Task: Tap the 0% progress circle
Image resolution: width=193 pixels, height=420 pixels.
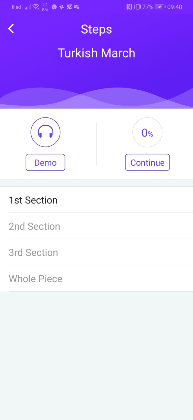Action: tap(147, 132)
